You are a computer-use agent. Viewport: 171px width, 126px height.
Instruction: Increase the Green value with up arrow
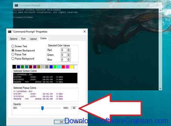tap(68, 54)
